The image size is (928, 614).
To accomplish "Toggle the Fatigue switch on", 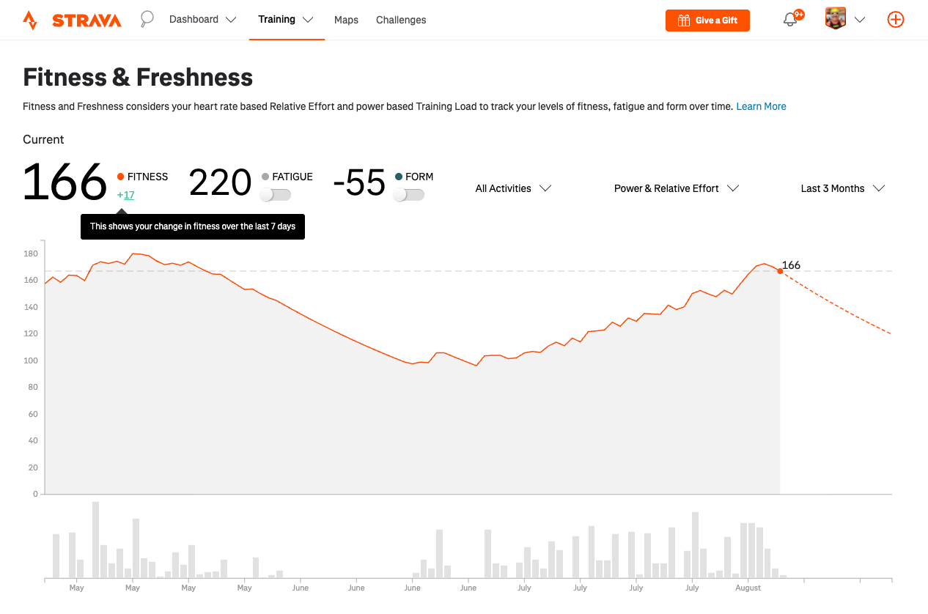I will click(276, 195).
